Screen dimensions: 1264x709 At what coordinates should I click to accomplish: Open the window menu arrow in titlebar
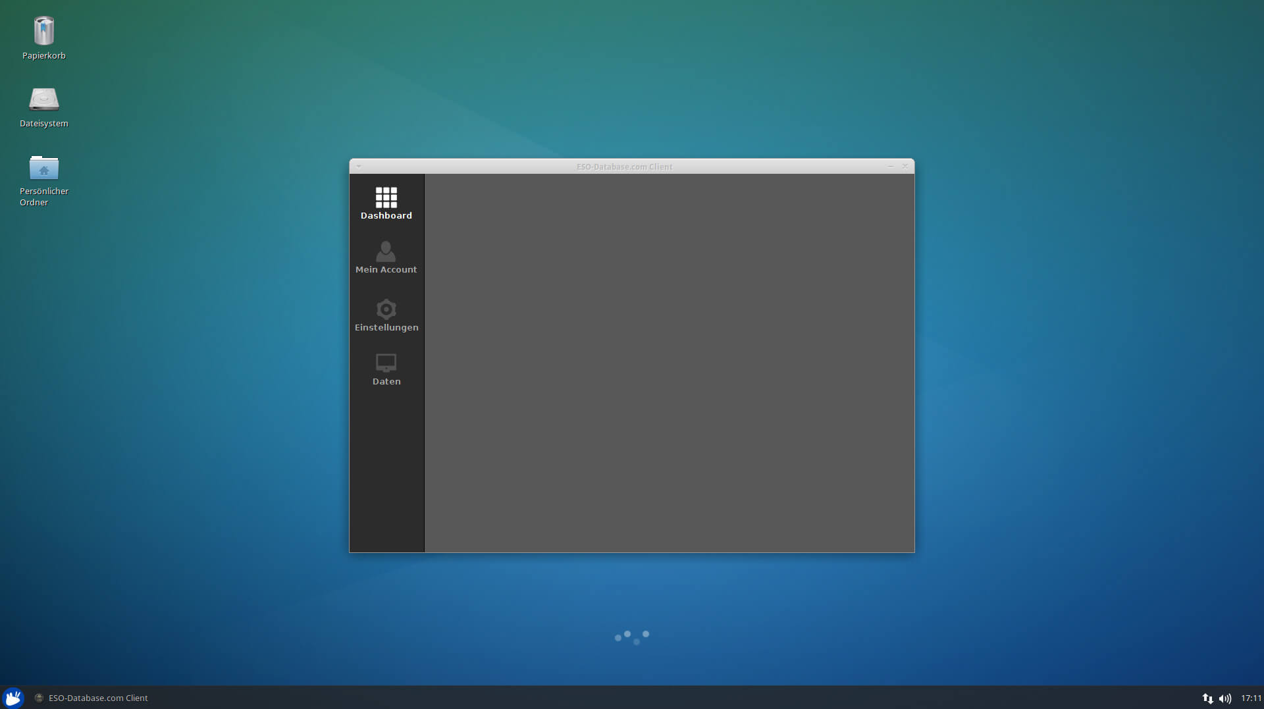(359, 167)
